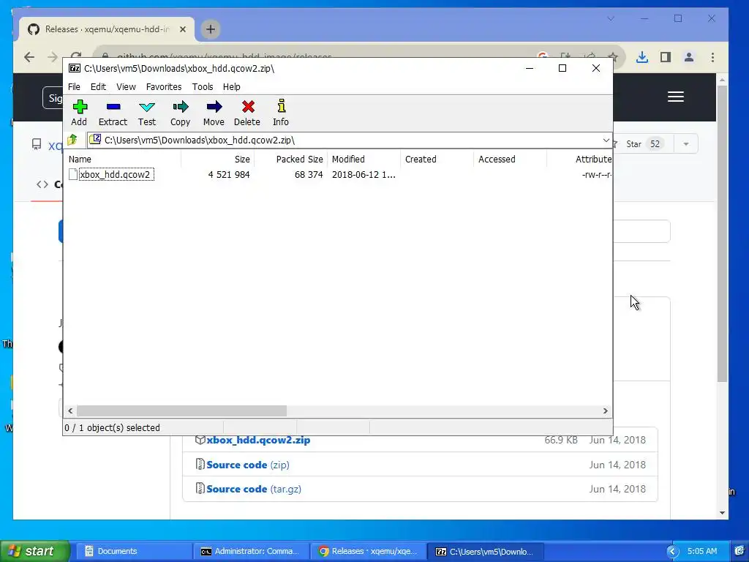
Task: Open Source code (zip) link
Action: point(247,465)
